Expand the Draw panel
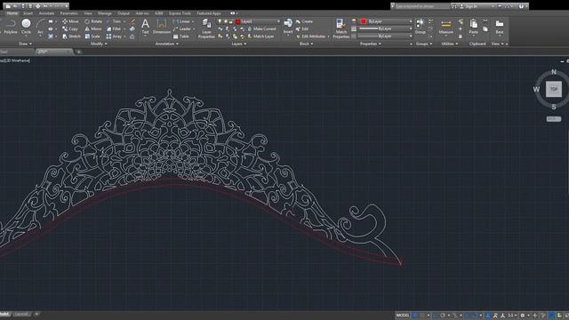569x320 pixels. 25,44
